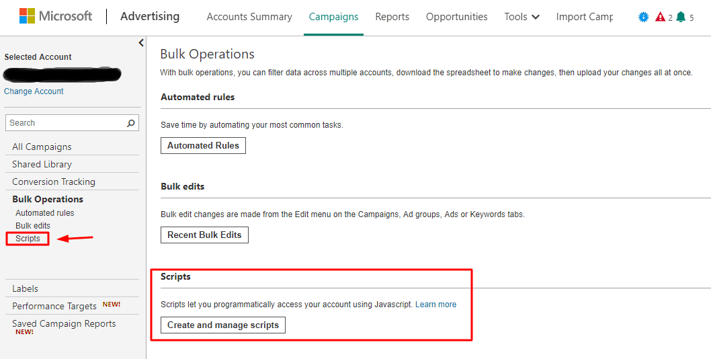Open the red warning alerts icon
The height and width of the screenshot is (359, 711).
click(660, 17)
